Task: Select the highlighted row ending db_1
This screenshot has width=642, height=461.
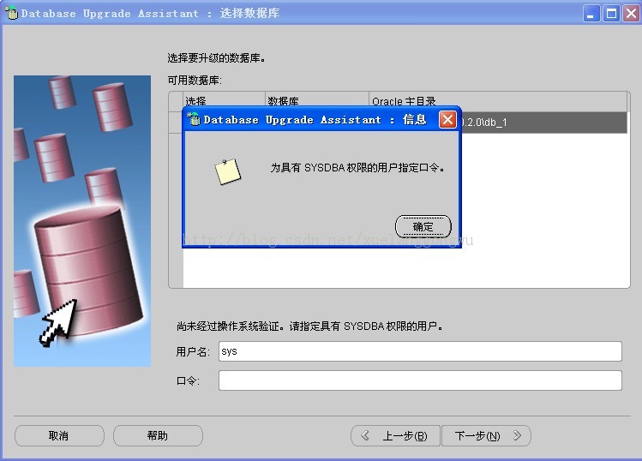Action: [543, 123]
